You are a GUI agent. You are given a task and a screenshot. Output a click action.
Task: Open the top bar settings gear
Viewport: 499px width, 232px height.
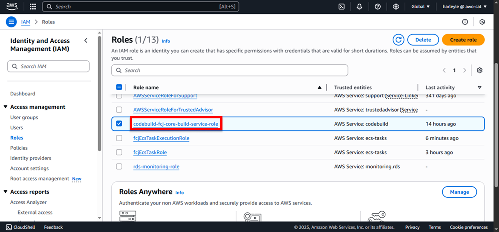pyautogui.click(x=396, y=7)
